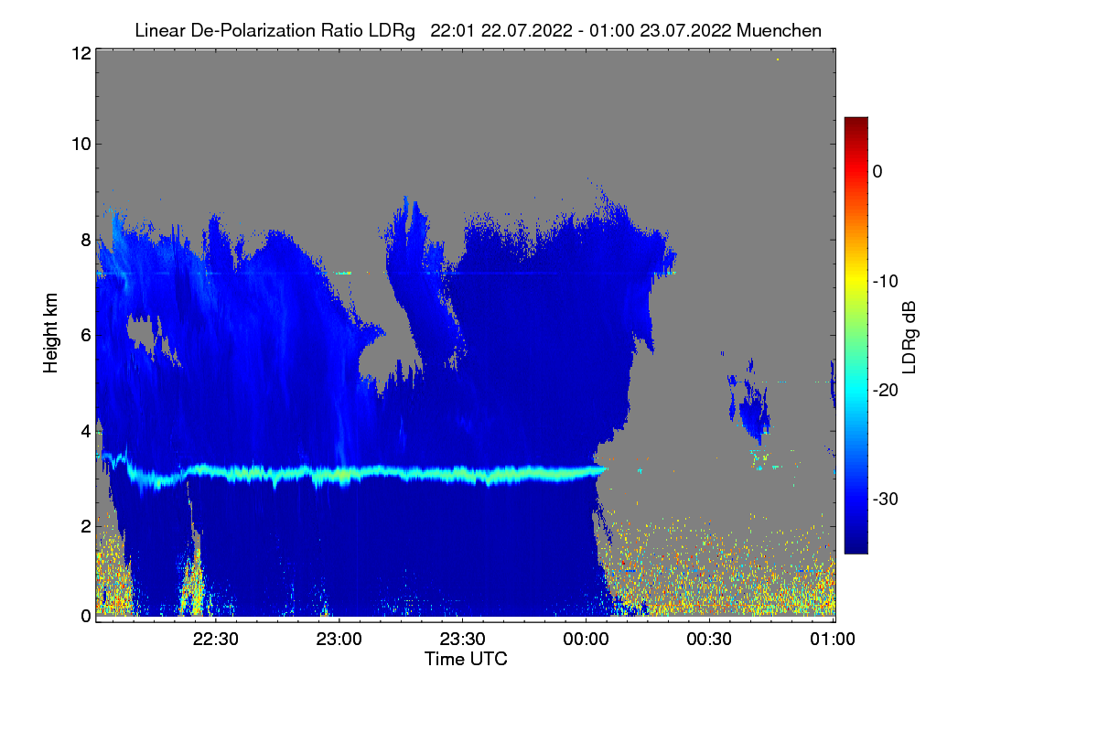The height and width of the screenshot is (732, 1098).
Task: Click the 22:30 tick label on time axis
Action: click(x=216, y=640)
